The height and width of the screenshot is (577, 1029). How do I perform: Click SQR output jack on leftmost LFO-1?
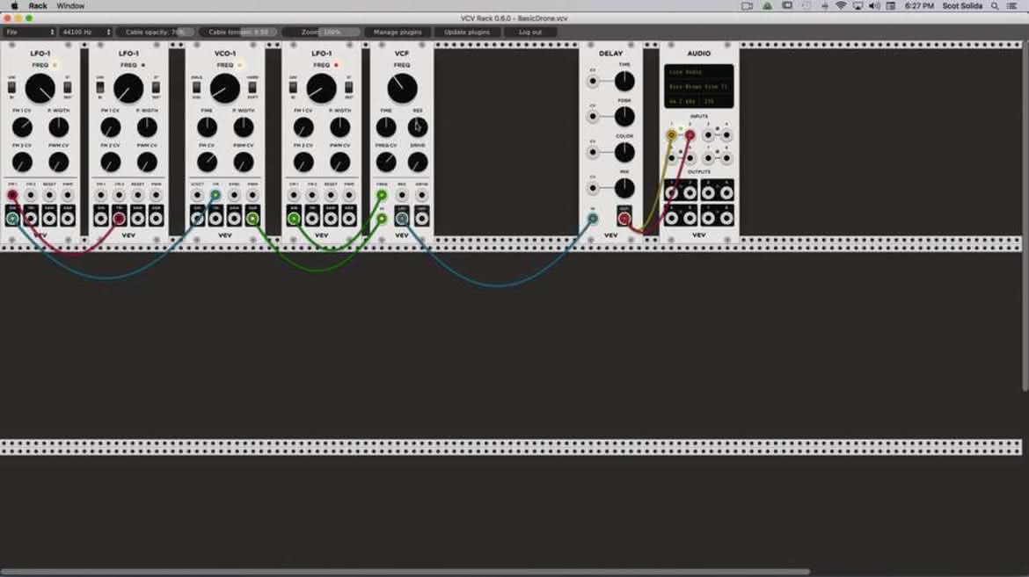(x=68, y=219)
